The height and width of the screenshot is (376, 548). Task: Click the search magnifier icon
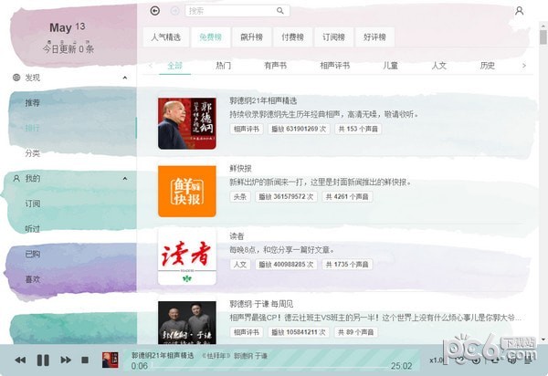(280, 11)
